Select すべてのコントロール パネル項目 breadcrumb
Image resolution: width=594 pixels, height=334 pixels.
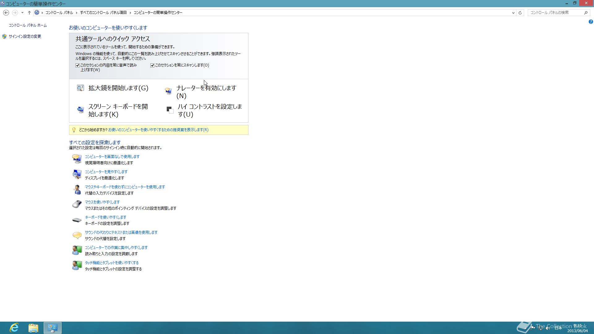click(x=103, y=13)
